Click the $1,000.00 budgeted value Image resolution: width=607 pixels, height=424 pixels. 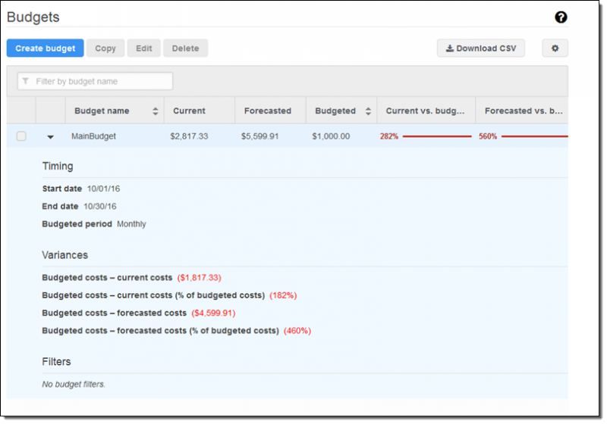(x=331, y=136)
